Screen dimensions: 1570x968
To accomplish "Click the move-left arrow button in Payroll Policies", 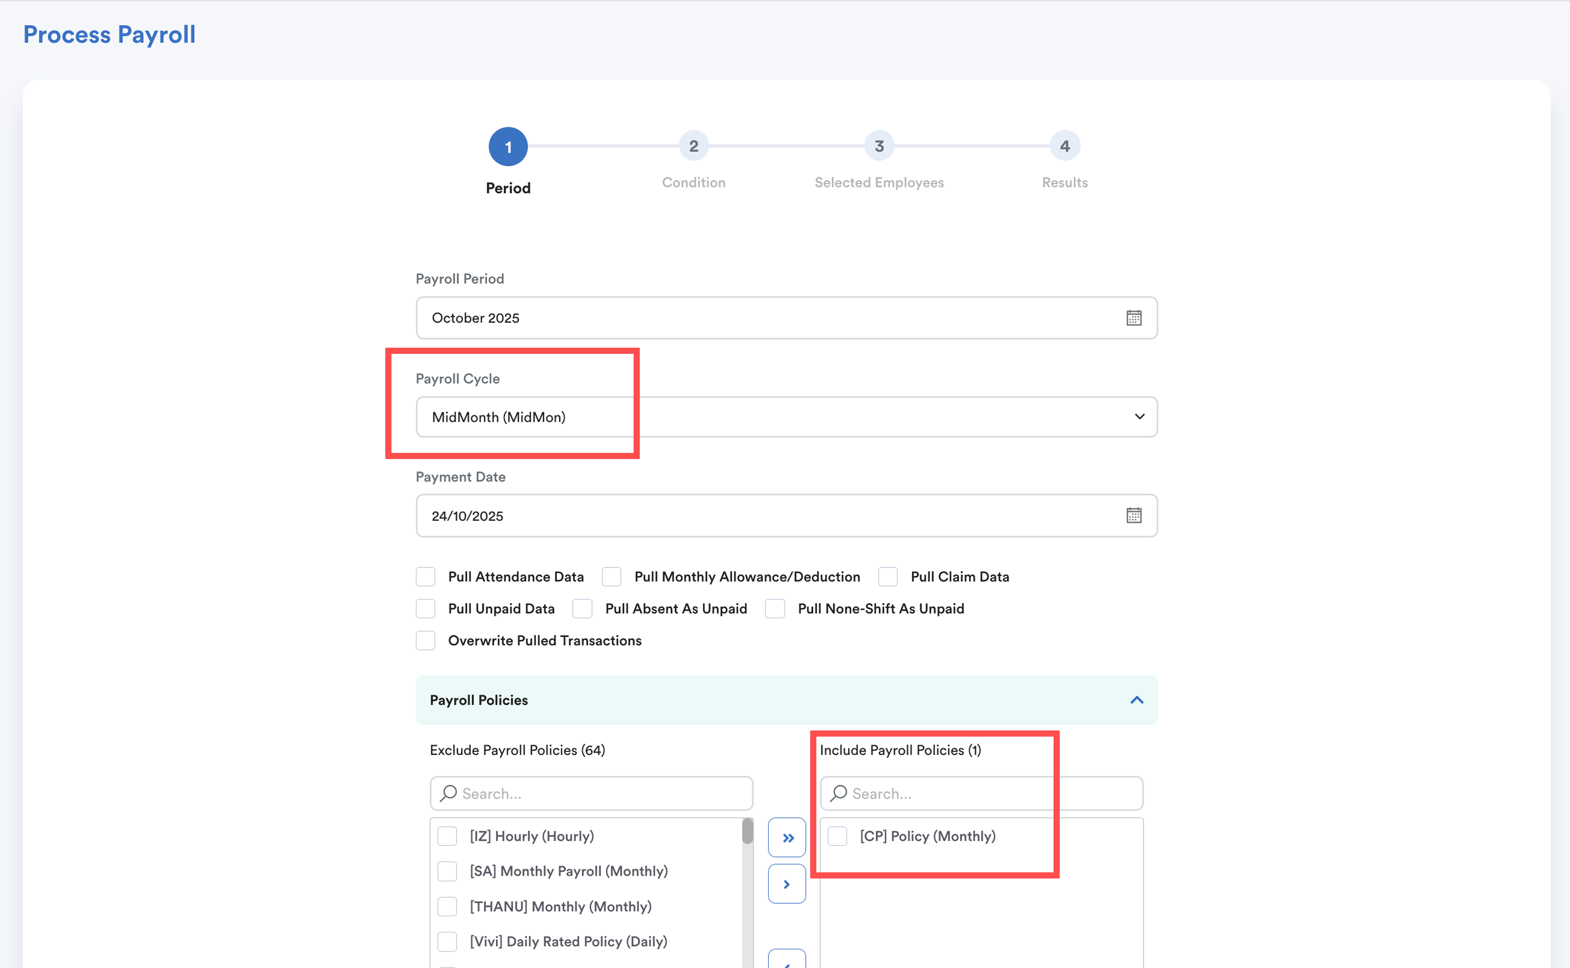I will tap(787, 960).
